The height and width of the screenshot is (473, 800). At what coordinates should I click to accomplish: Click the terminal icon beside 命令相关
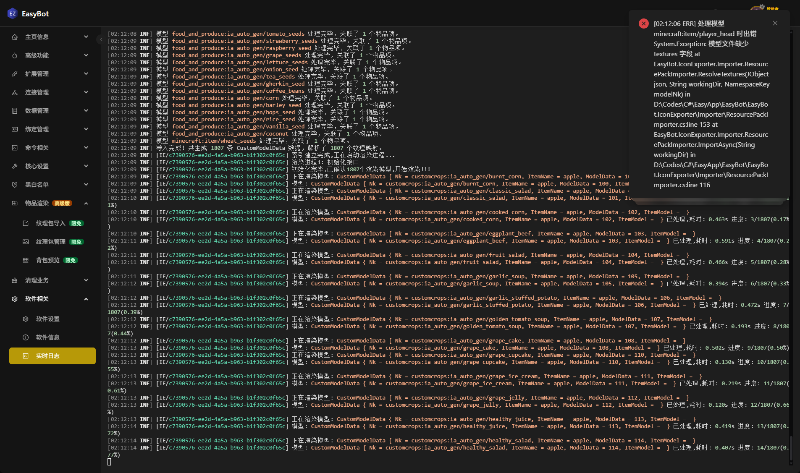[x=15, y=148]
